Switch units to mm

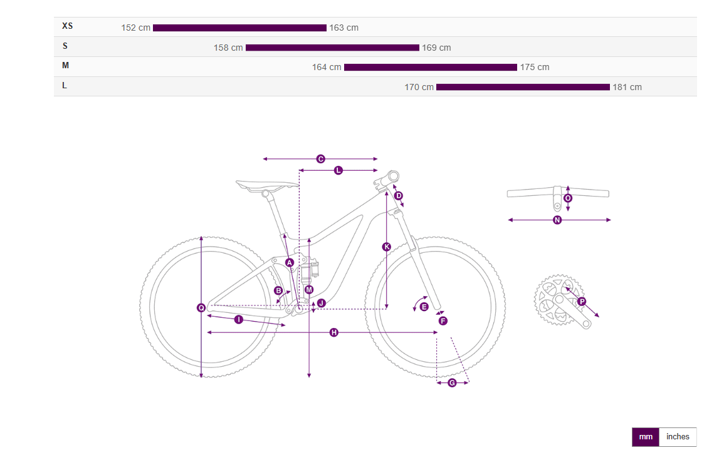(646, 437)
